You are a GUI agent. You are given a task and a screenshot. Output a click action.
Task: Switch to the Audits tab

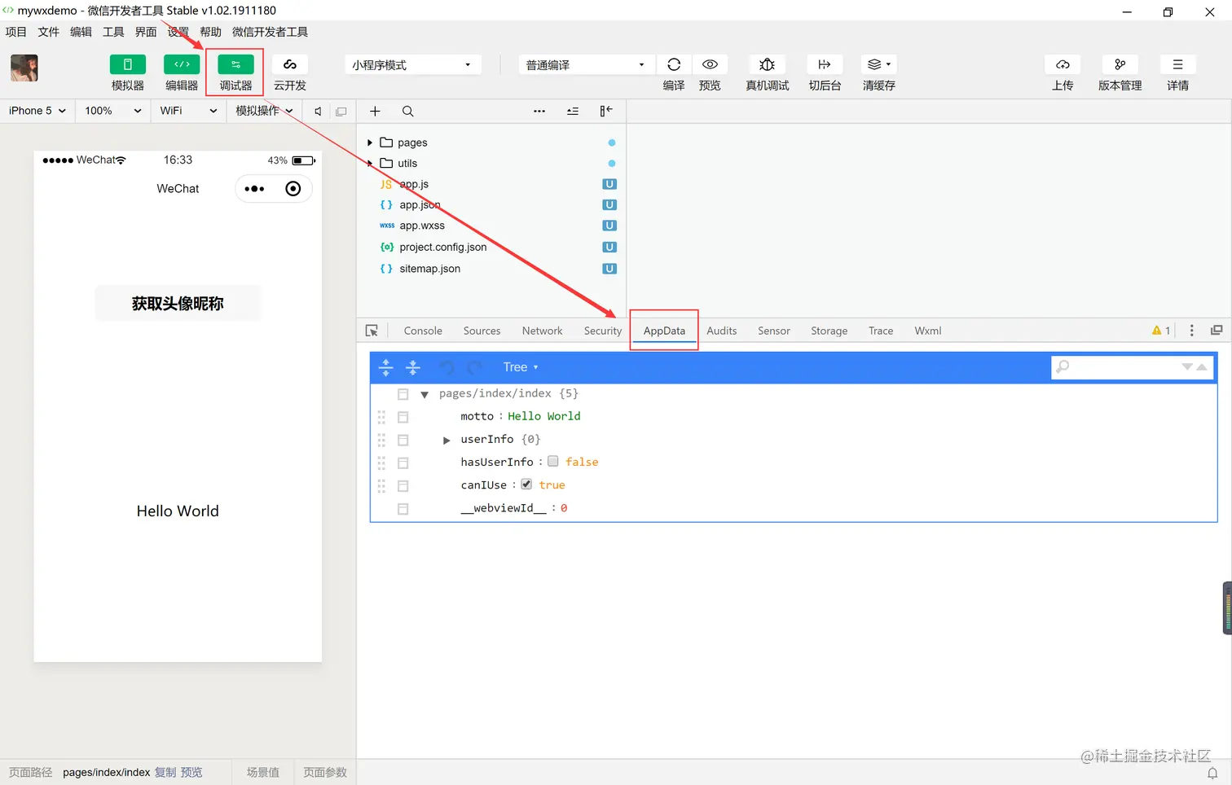coord(721,331)
